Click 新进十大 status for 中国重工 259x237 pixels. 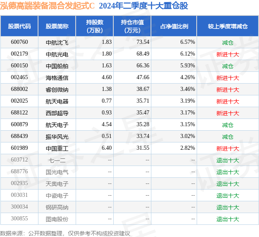click(x=228, y=149)
